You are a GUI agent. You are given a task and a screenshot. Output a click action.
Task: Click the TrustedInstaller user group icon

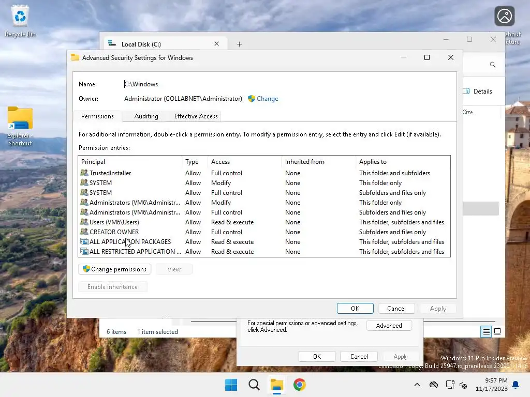click(84, 173)
